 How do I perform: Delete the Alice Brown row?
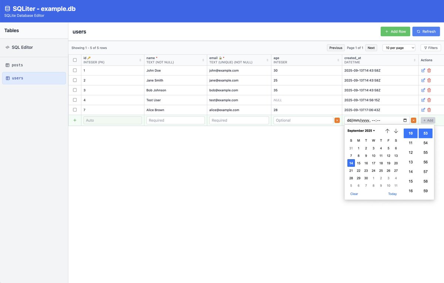pos(429,110)
